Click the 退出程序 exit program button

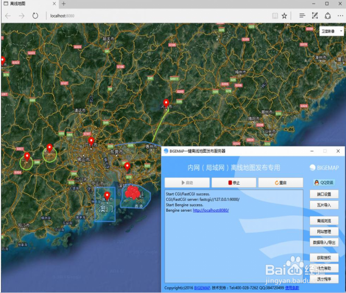pos(324,279)
